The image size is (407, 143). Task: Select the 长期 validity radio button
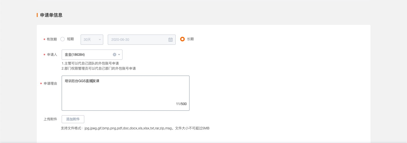tap(182, 39)
